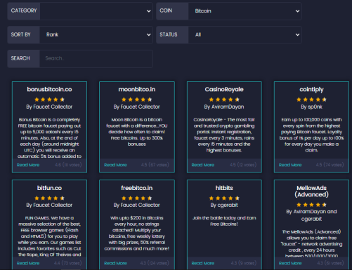Click 'By Faucet Collector' on bitfun.co card

(49, 205)
